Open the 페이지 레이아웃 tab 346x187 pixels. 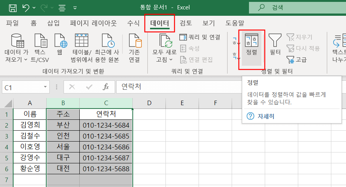[93, 23]
